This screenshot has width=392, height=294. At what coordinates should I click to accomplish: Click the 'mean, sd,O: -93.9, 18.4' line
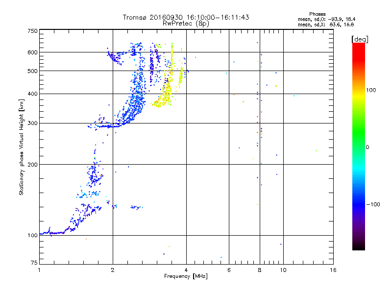(326, 19)
